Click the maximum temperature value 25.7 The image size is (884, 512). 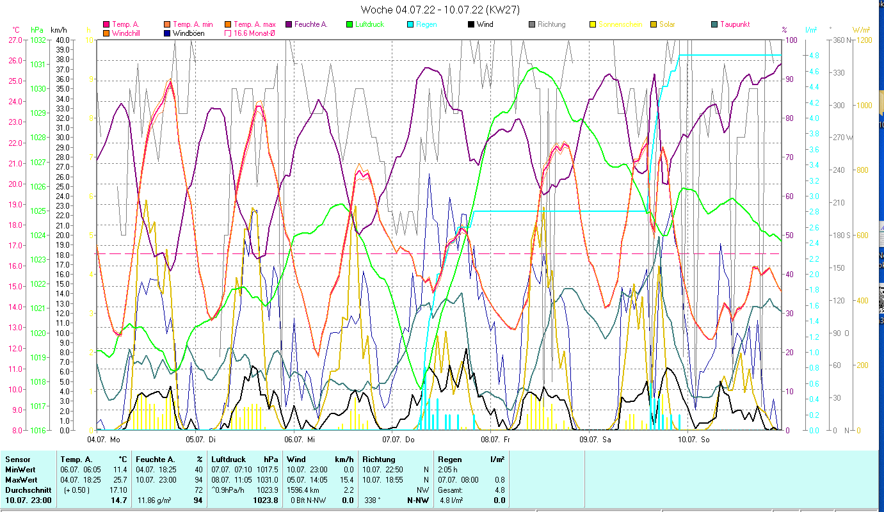(x=120, y=480)
